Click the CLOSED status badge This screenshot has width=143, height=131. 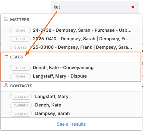[20, 47]
